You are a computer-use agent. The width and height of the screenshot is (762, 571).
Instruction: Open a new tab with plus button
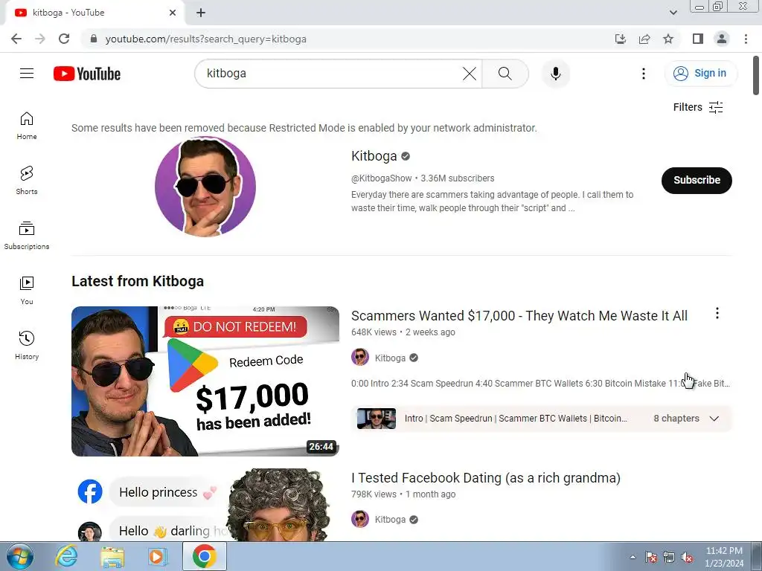click(x=201, y=13)
